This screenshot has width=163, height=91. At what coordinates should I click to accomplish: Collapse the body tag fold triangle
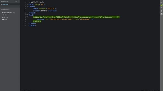27,15
